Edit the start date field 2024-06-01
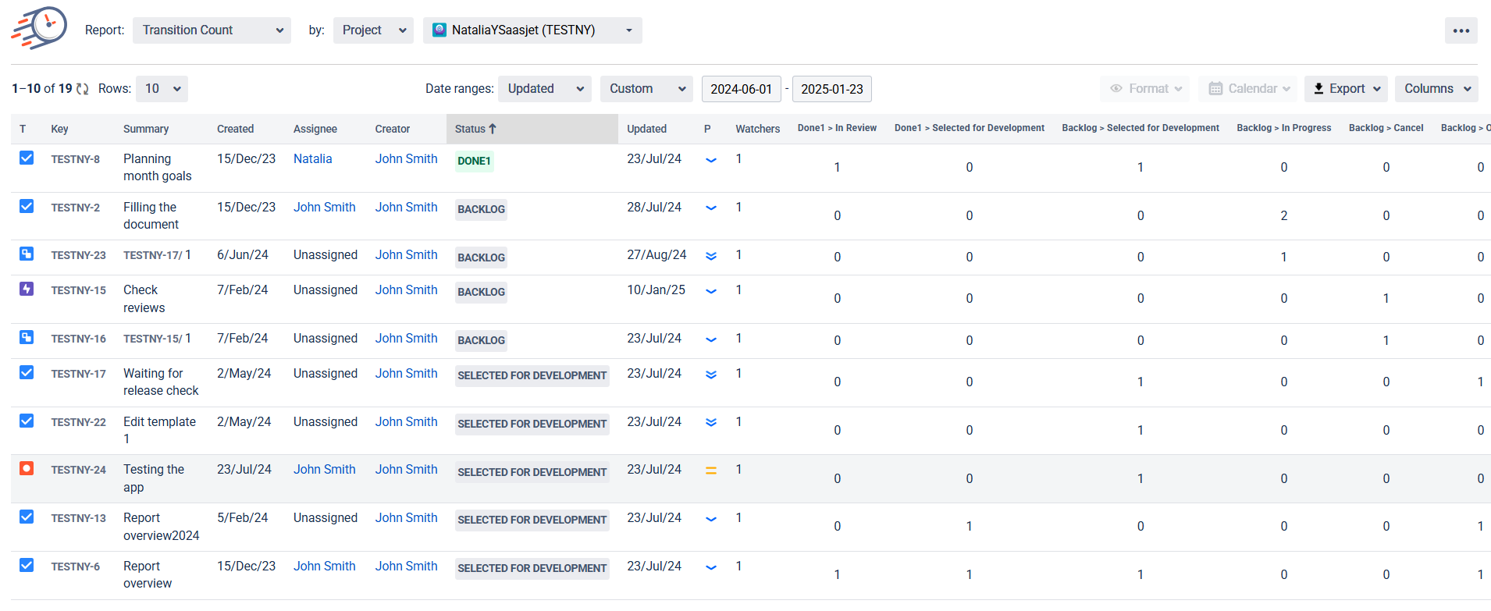Viewport: 1491px width, 611px height. 741,89
